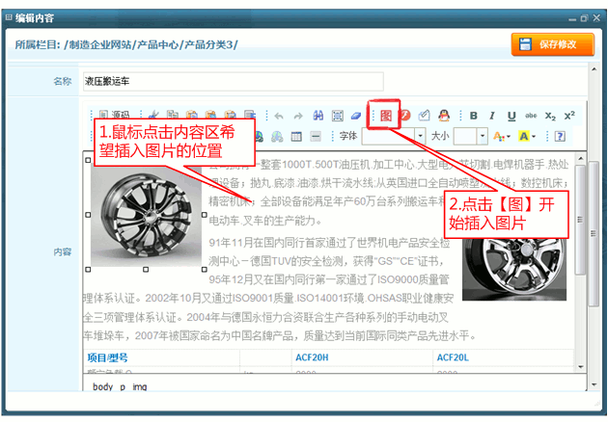Click the 保存修改 save button

coord(552,44)
